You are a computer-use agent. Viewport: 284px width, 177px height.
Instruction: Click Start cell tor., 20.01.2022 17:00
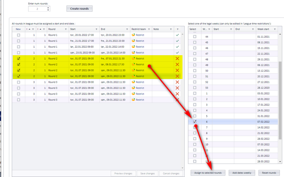pos(84,35)
